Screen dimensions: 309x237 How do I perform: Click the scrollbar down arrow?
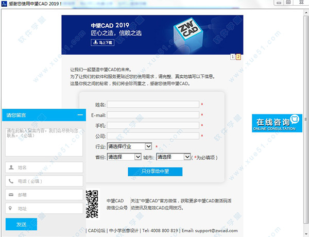click(x=306, y=233)
